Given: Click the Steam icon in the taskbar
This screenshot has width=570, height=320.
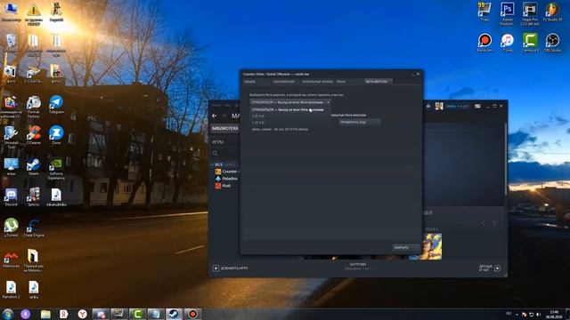Looking at the screenshot, I should point(174,314).
